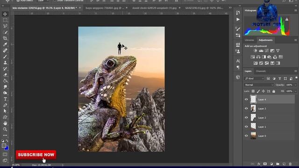
Task: Select the Brush tool
Action: [x=5, y=56]
